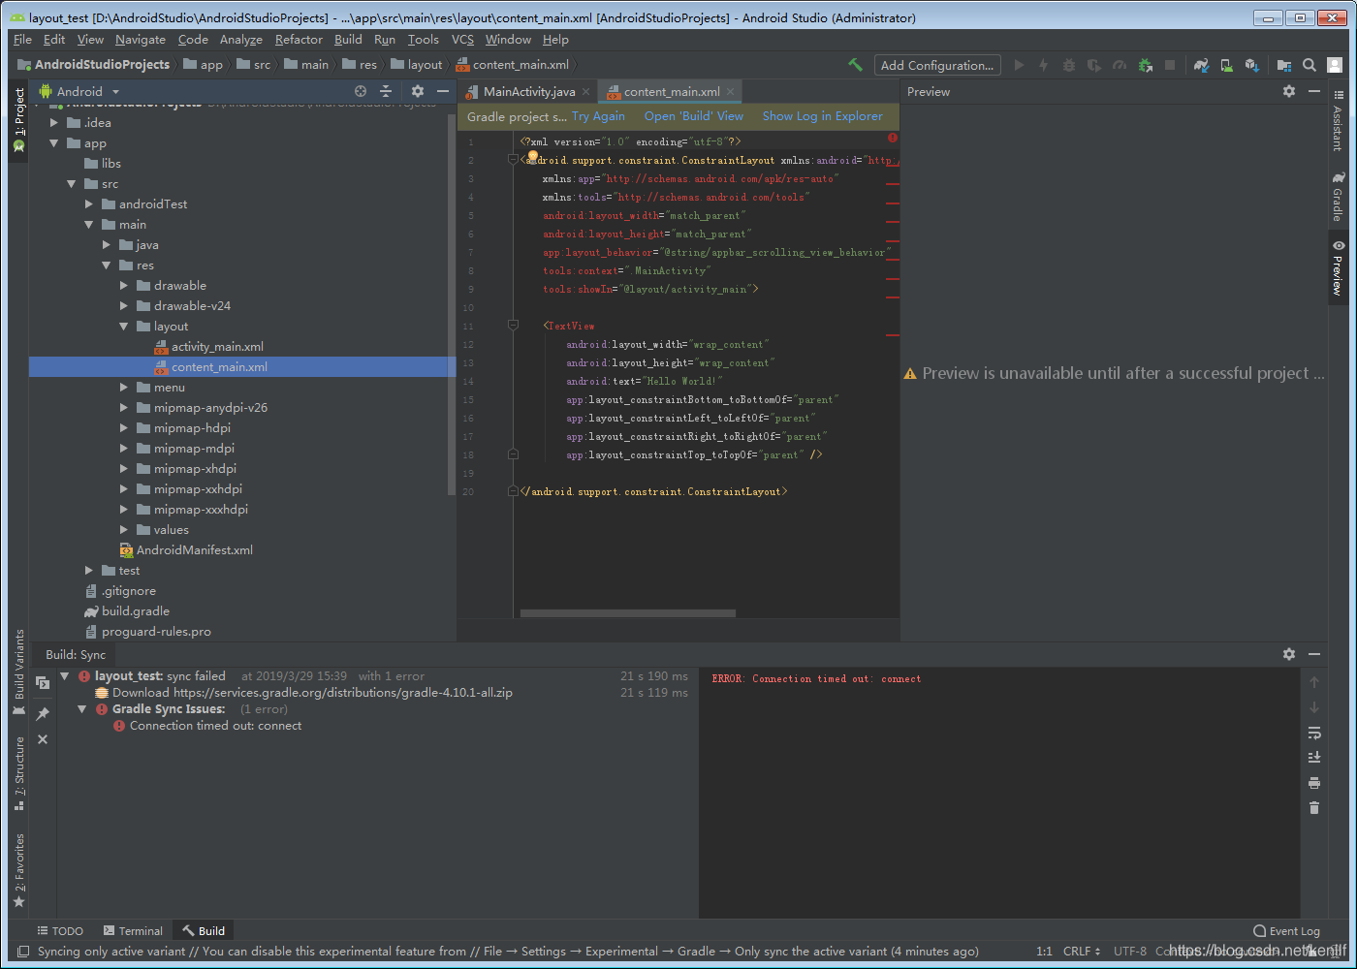Viewport: 1357px width, 969px height.
Task: Close the content_main.xml editor tab
Action: click(731, 92)
